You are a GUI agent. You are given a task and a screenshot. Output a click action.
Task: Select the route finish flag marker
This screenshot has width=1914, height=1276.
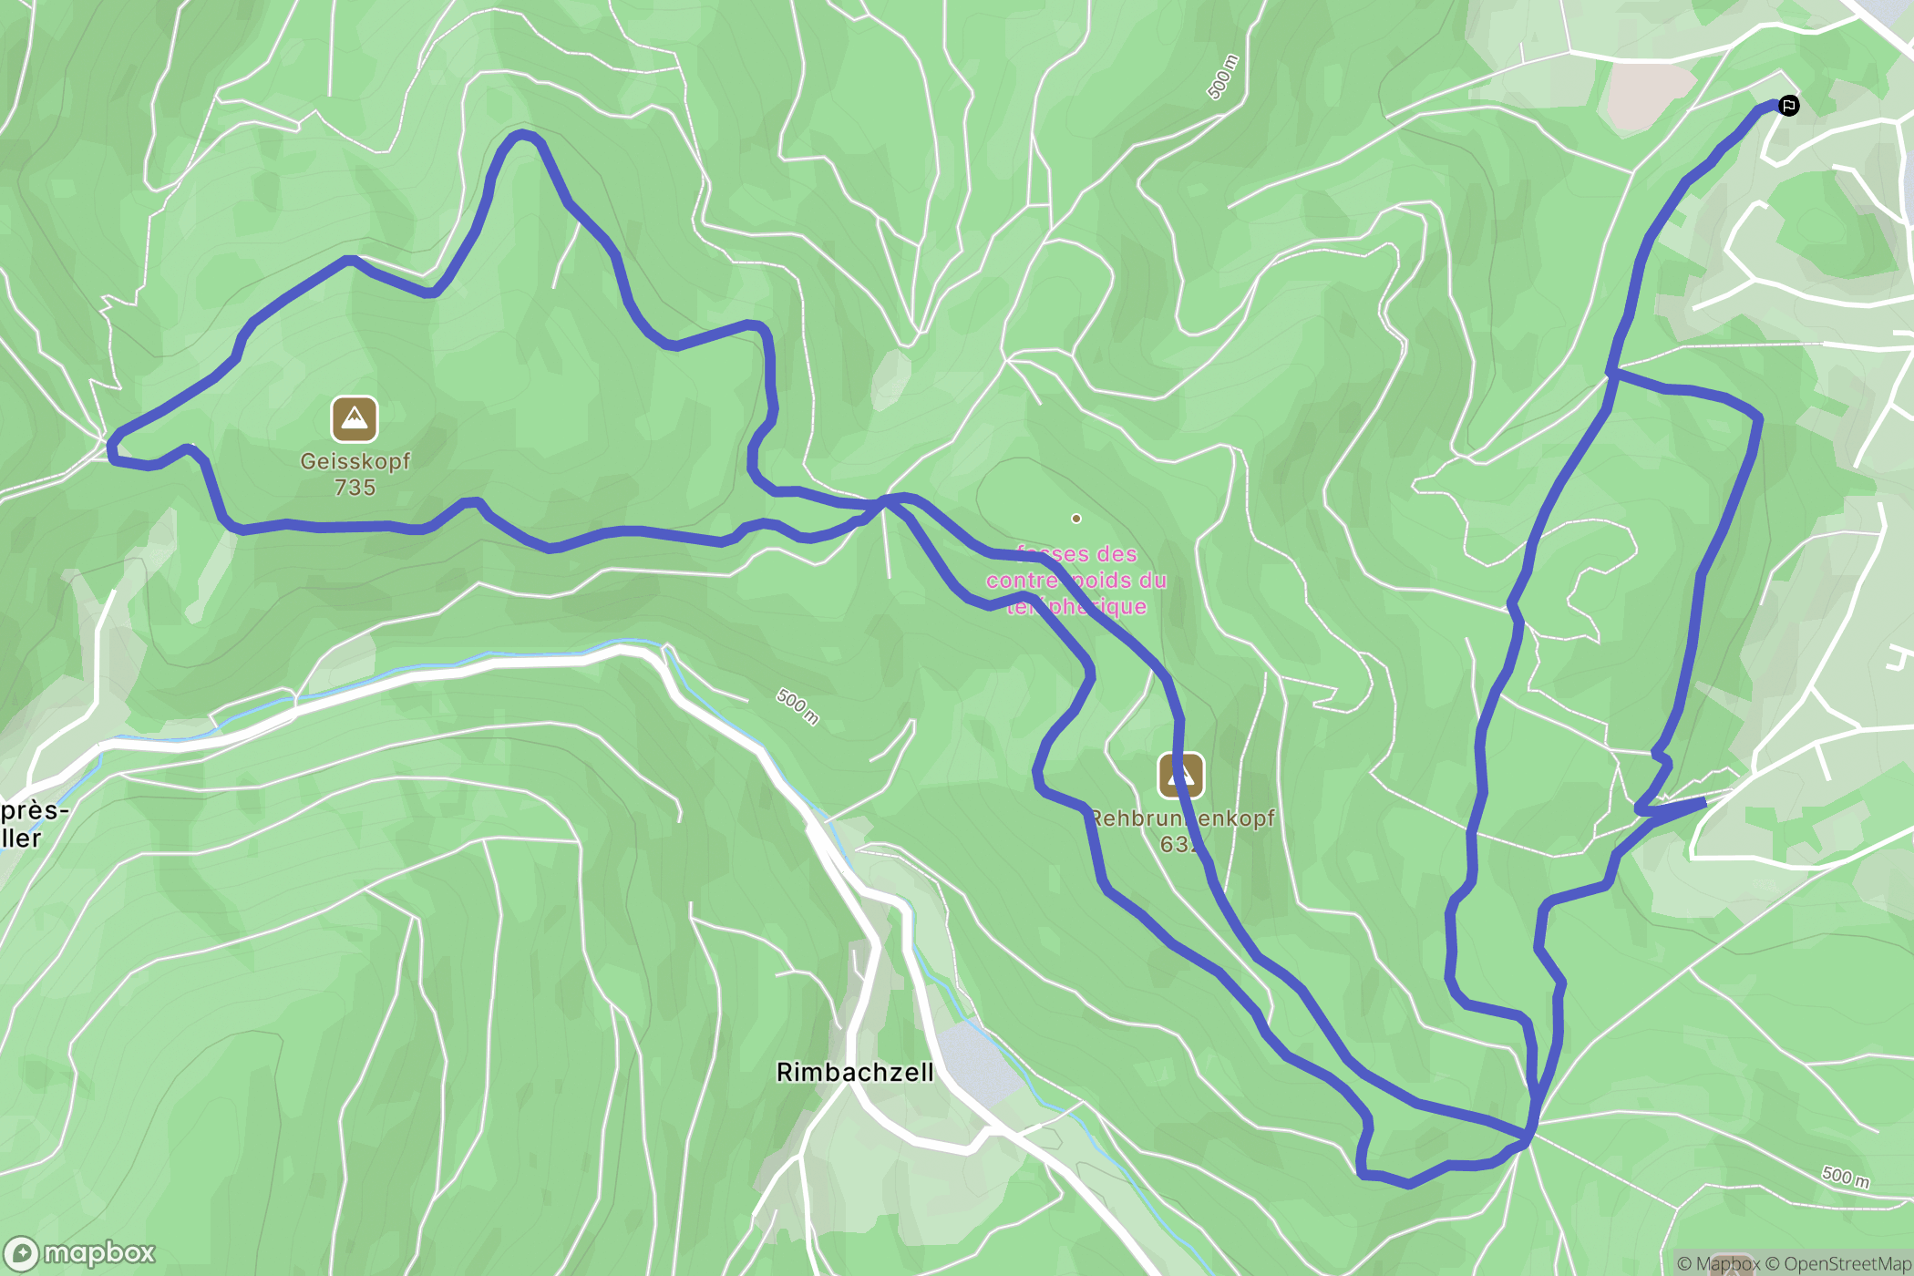tap(1789, 106)
